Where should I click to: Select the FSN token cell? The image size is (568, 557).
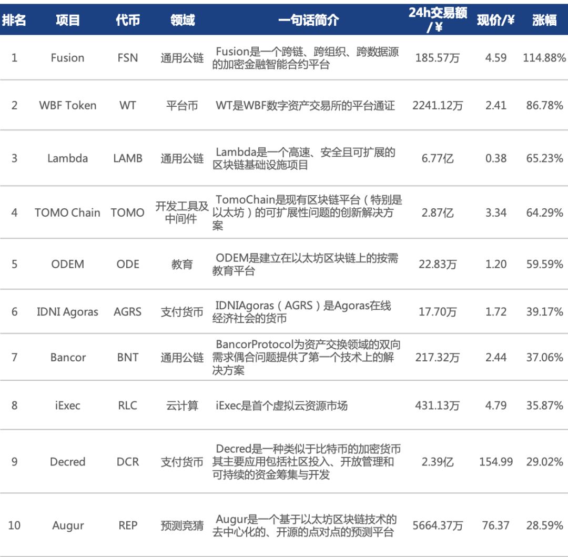(x=127, y=57)
